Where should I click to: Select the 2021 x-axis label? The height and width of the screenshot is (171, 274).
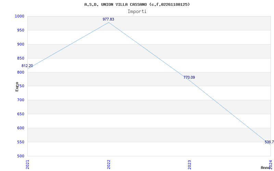28,165
